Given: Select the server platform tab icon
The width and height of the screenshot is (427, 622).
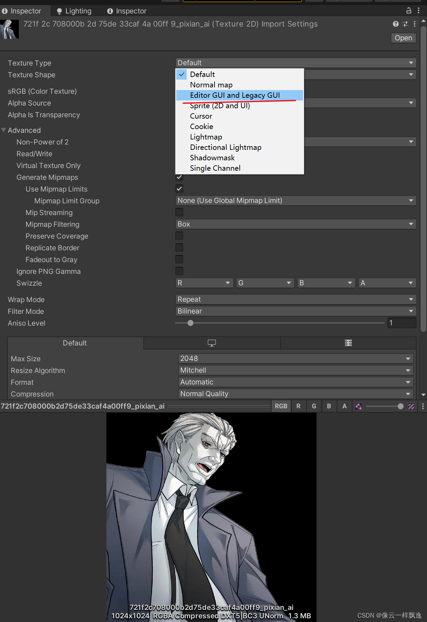Looking at the screenshot, I should [348, 343].
